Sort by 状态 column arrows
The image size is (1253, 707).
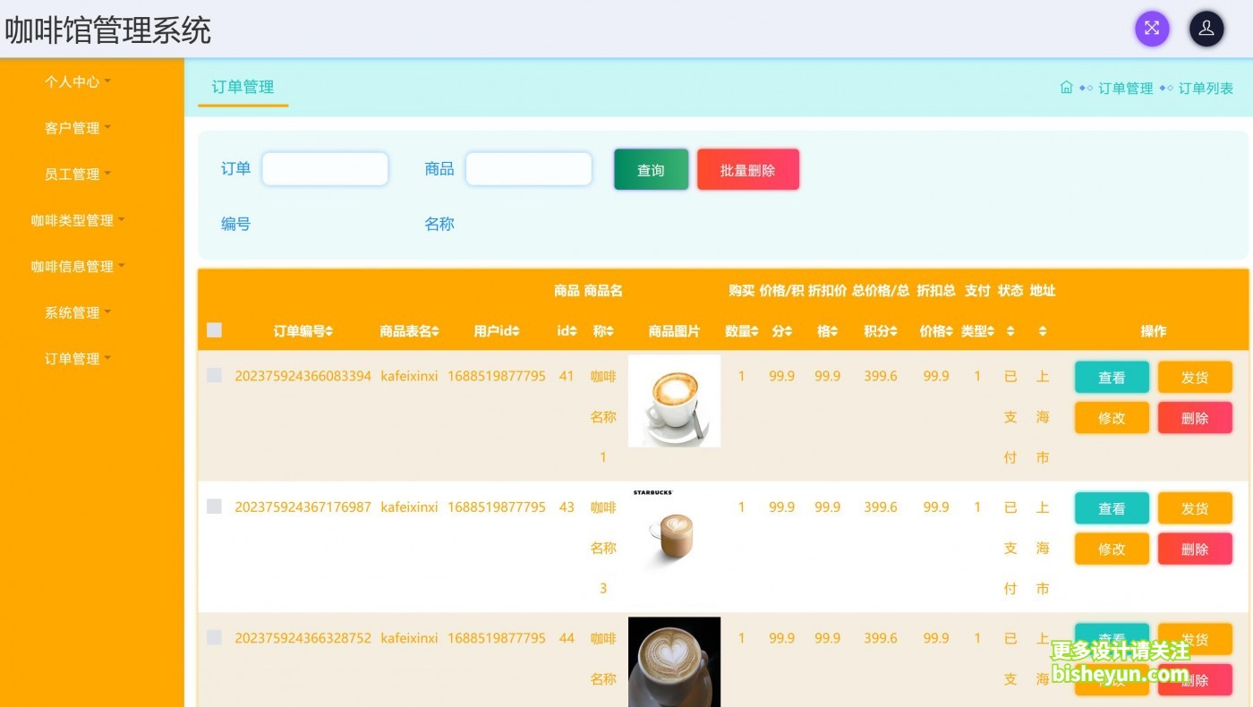tap(1010, 331)
